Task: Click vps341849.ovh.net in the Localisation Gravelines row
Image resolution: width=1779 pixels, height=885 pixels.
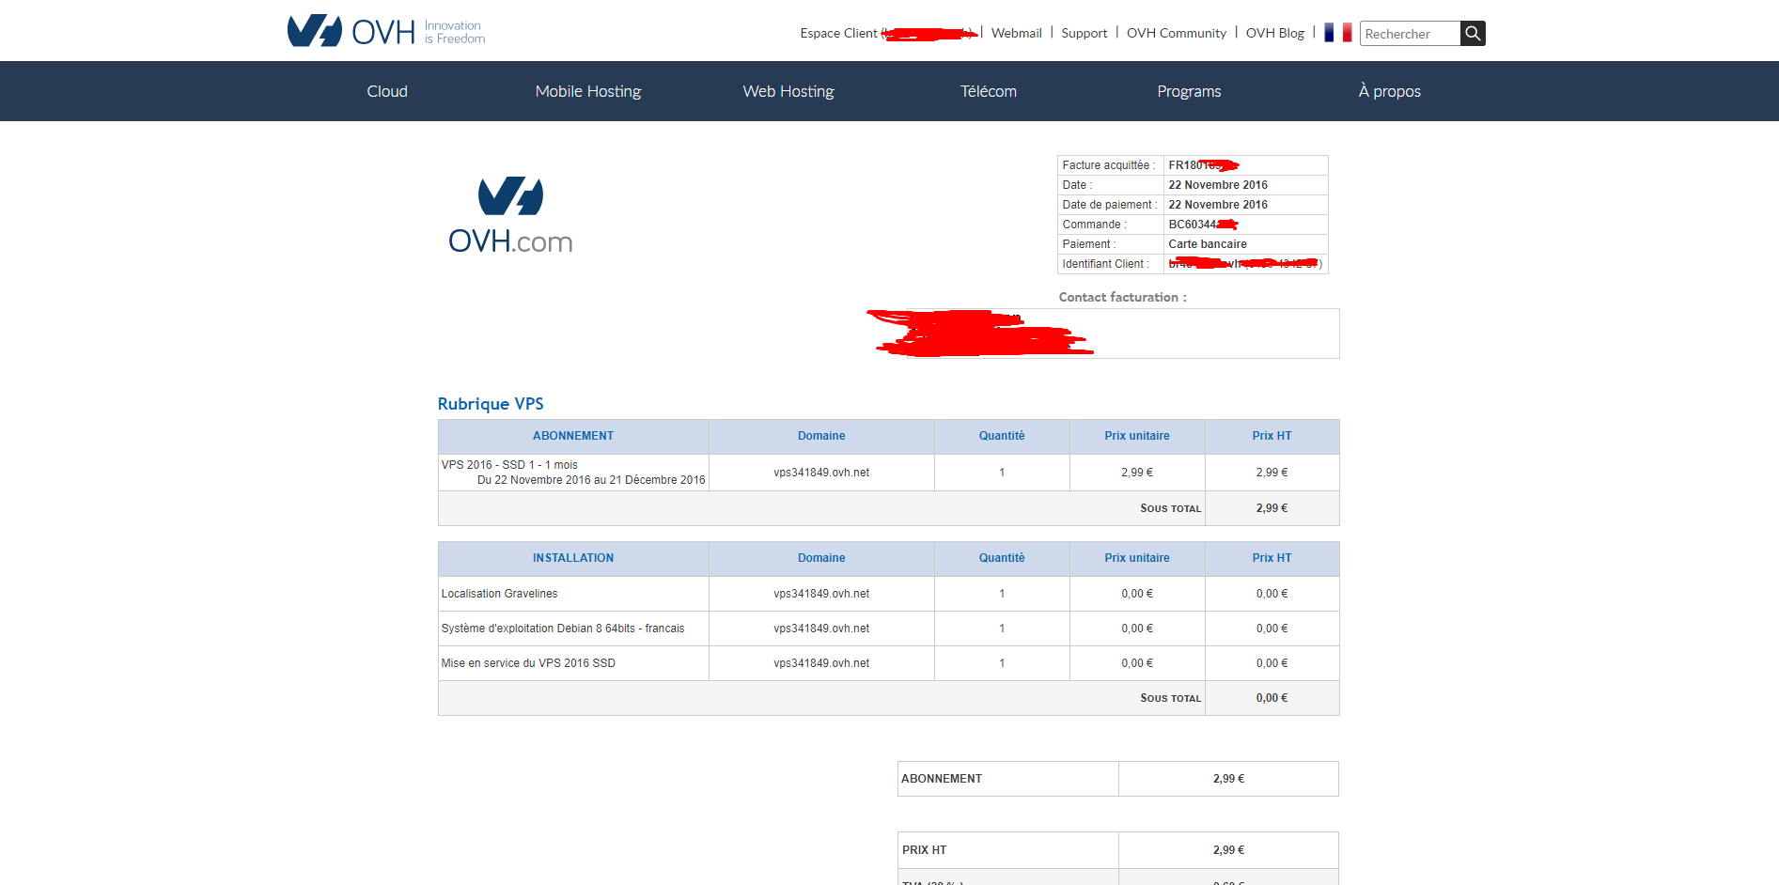Action: 821,594
